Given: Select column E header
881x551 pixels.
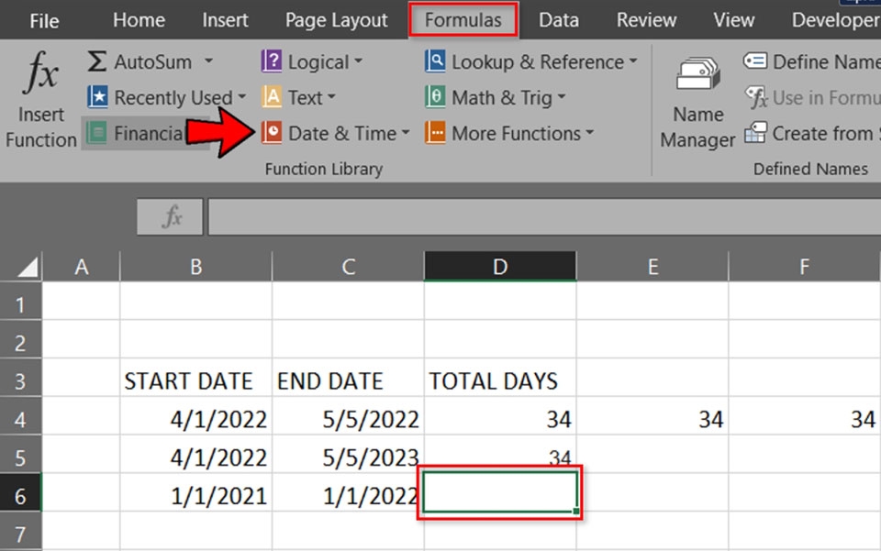Looking at the screenshot, I should click(652, 266).
